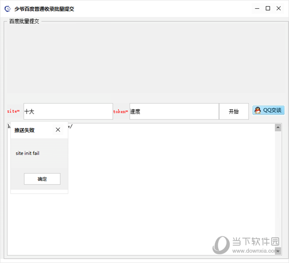Minimize the application window
The height and width of the screenshot is (263, 289).
(257, 9)
